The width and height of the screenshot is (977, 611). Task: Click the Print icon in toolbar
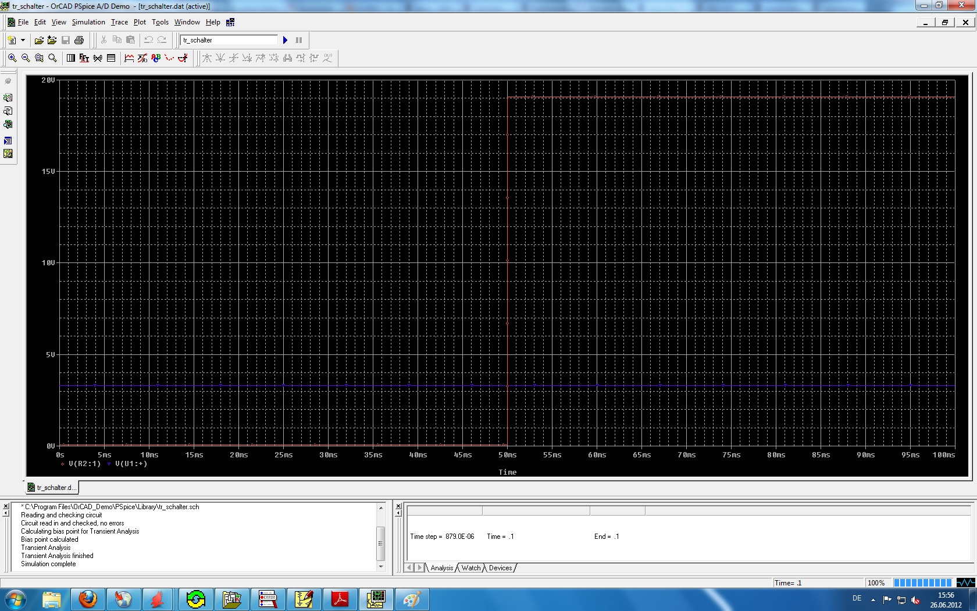pos(79,40)
